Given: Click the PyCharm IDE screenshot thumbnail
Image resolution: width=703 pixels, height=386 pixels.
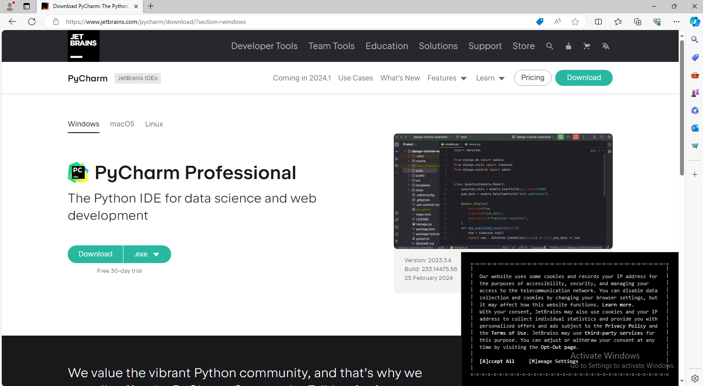Looking at the screenshot, I should tap(503, 191).
